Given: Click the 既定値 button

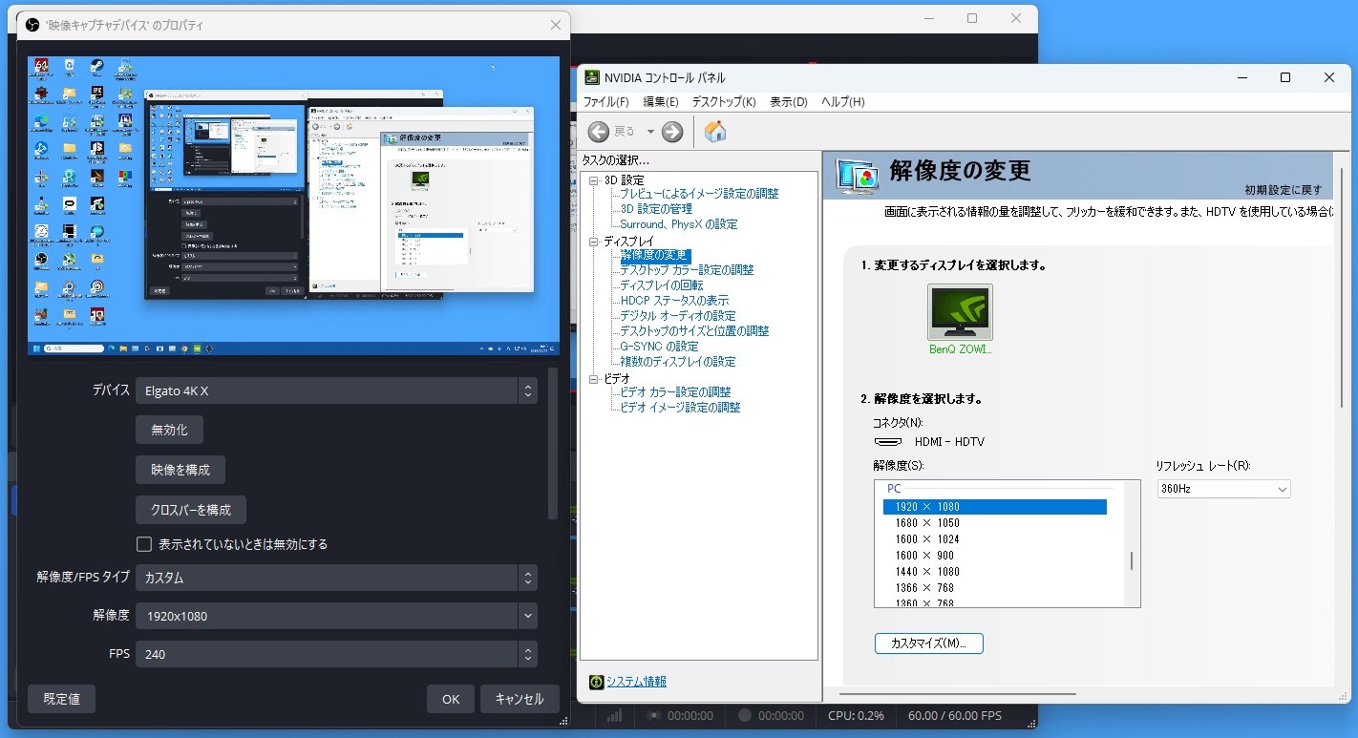Looking at the screenshot, I should tap(61, 699).
